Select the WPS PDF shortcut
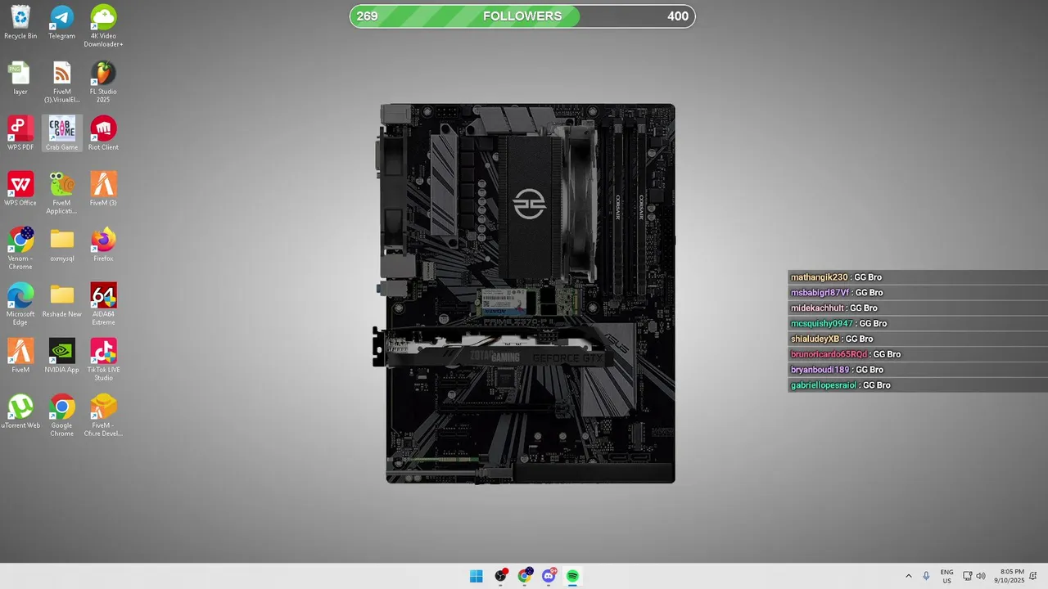The height and width of the screenshot is (589, 1048). click(20, 134)
